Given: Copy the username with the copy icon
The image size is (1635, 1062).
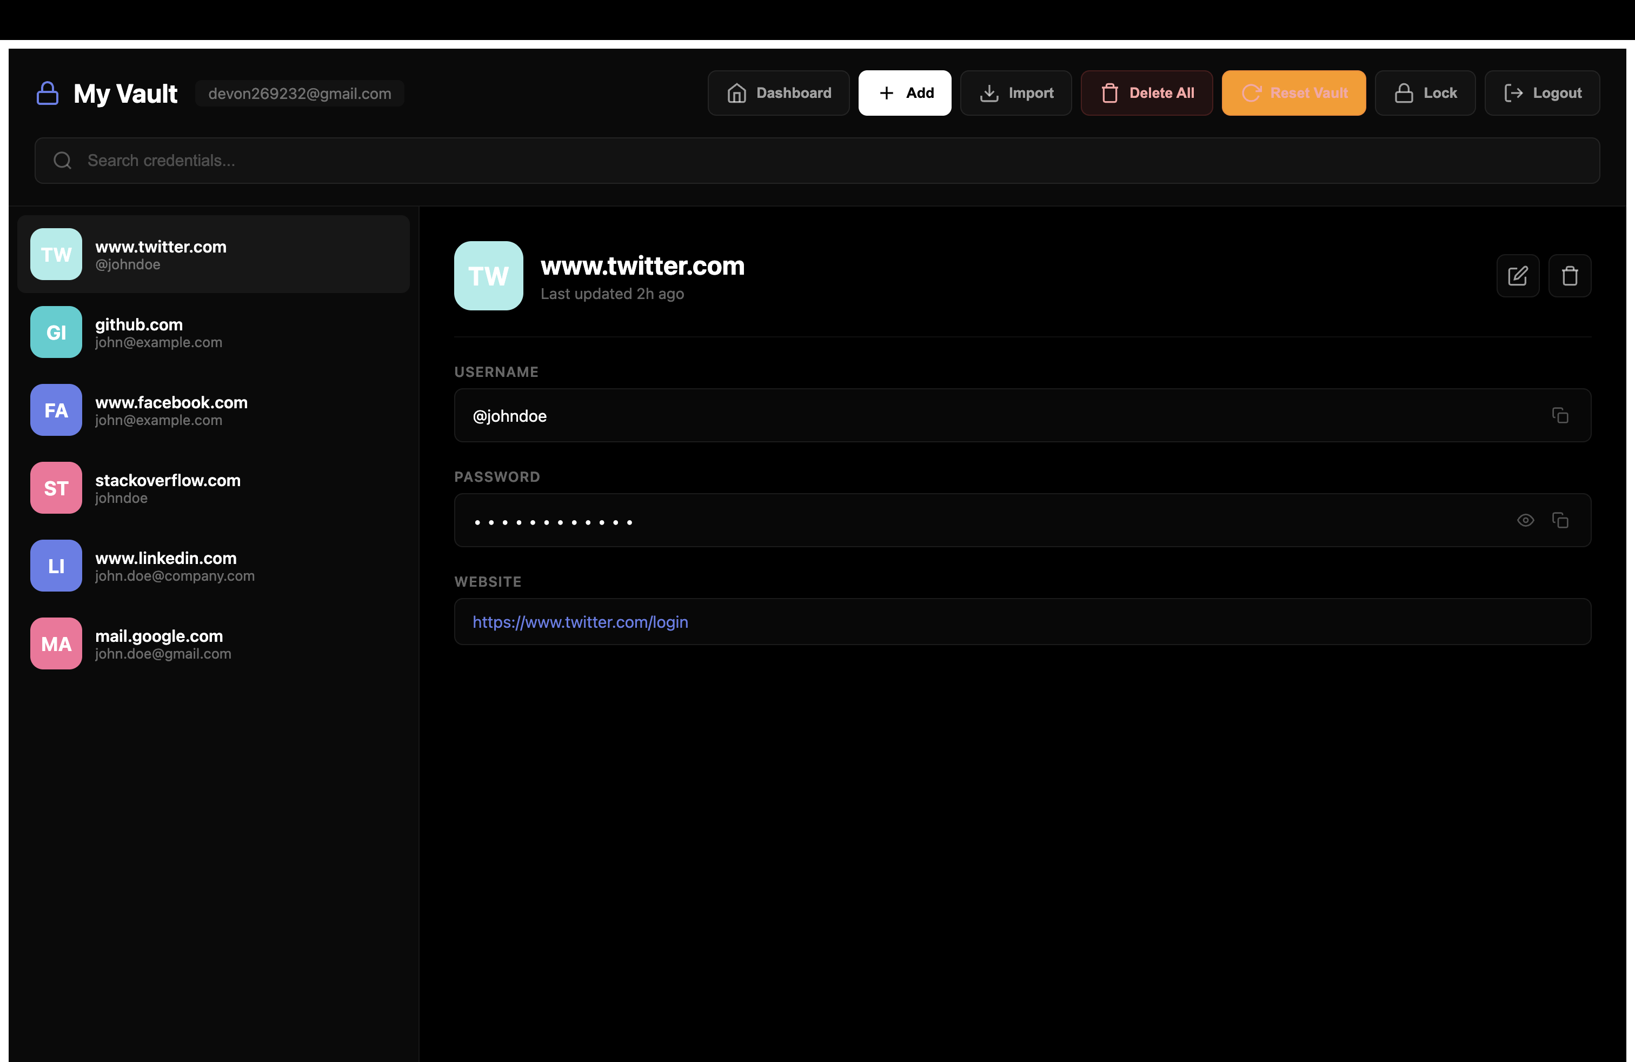Looking at the screenshot, I should click(x=1560, y=416).
